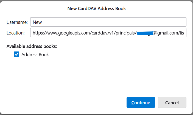
Task: Click the "New CardDAV Address Book" title
Action: click(97, 8)
